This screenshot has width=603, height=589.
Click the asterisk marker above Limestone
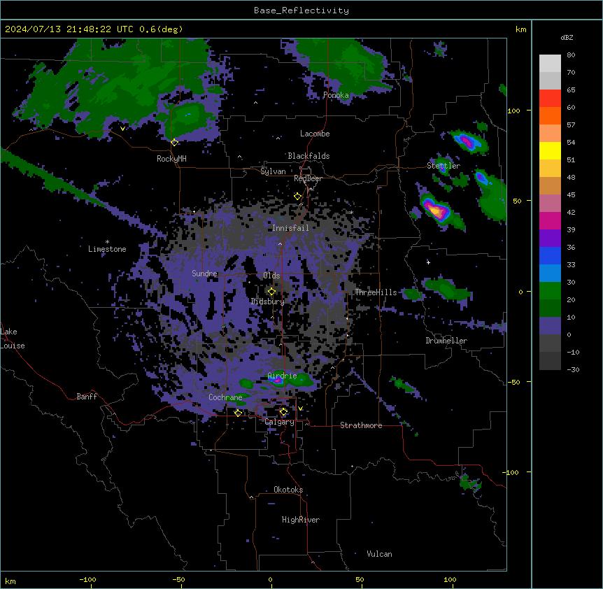coord(107,242)
